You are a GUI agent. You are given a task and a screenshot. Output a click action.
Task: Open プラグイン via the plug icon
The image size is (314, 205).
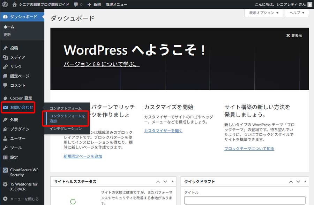[6, 129]
